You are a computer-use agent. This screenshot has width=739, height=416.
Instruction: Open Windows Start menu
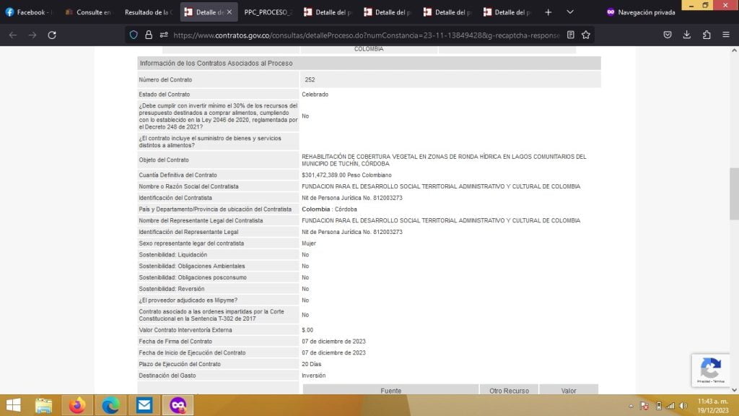[x=13, y=405]
